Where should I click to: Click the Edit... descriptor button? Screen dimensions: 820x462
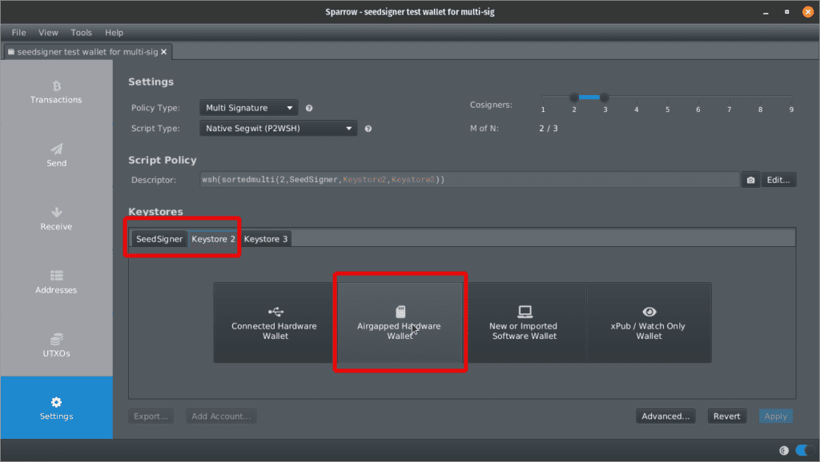[778, 180]
